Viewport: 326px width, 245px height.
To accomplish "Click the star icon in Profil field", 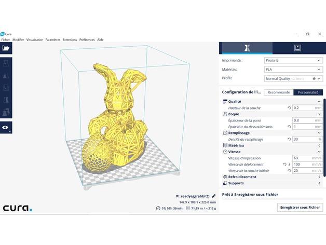I will (314, 78).
